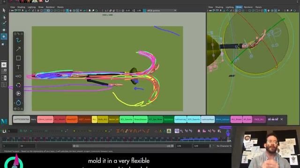Activate the highlighted Move tool

click(4, 36)
